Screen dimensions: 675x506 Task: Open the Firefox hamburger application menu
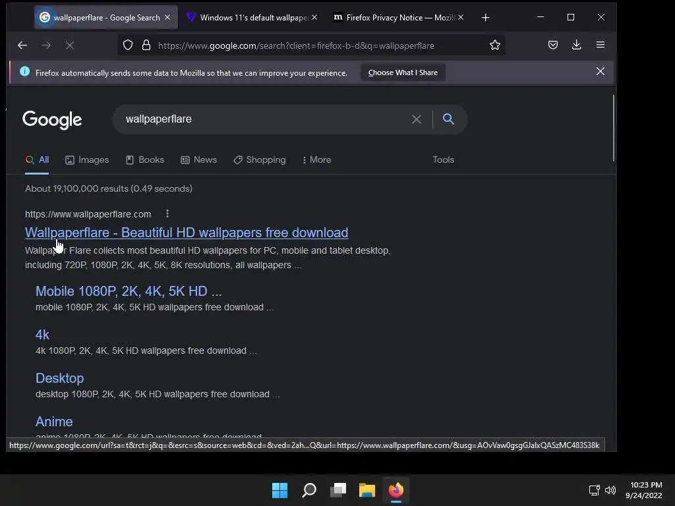tap(601, 45)
